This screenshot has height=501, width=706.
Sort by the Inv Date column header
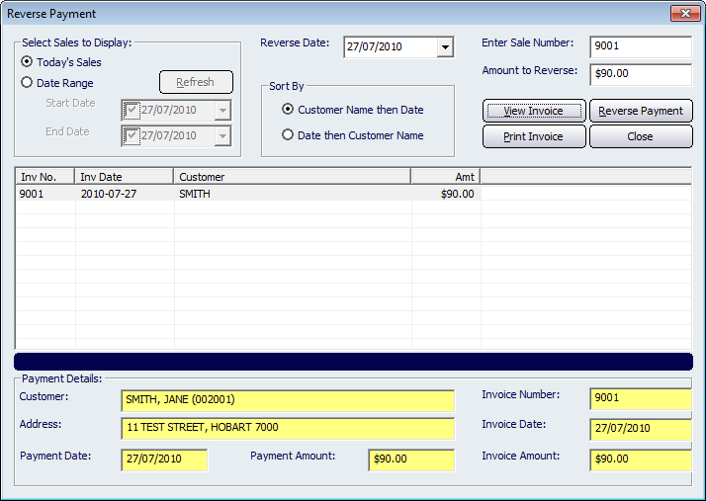(125, 177)
